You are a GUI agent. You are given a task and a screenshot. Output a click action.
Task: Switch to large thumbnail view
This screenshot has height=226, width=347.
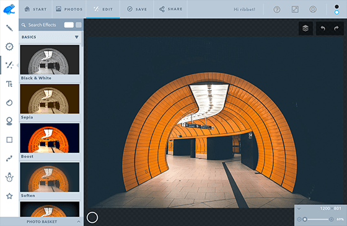pos(69,25)
